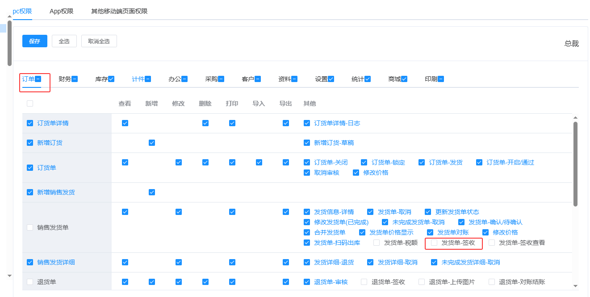
Task: Check the header select-all checkbox left of 查看
Action: tap(30, 103)
